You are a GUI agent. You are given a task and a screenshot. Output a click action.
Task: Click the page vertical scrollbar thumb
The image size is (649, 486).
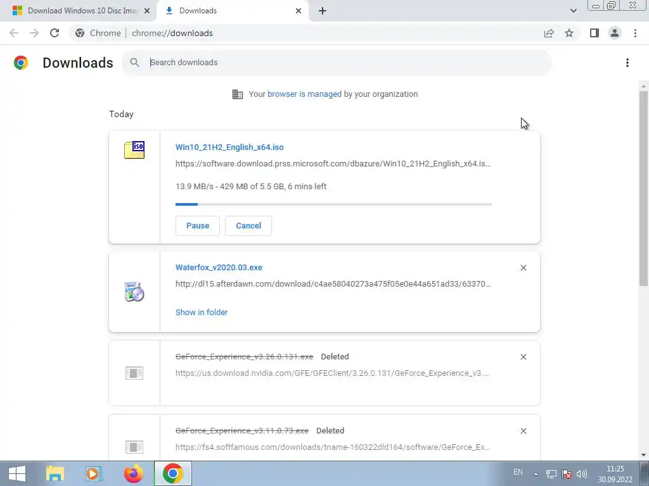point(643,188)
